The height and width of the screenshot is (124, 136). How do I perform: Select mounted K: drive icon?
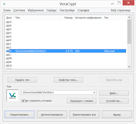[7, 51]
